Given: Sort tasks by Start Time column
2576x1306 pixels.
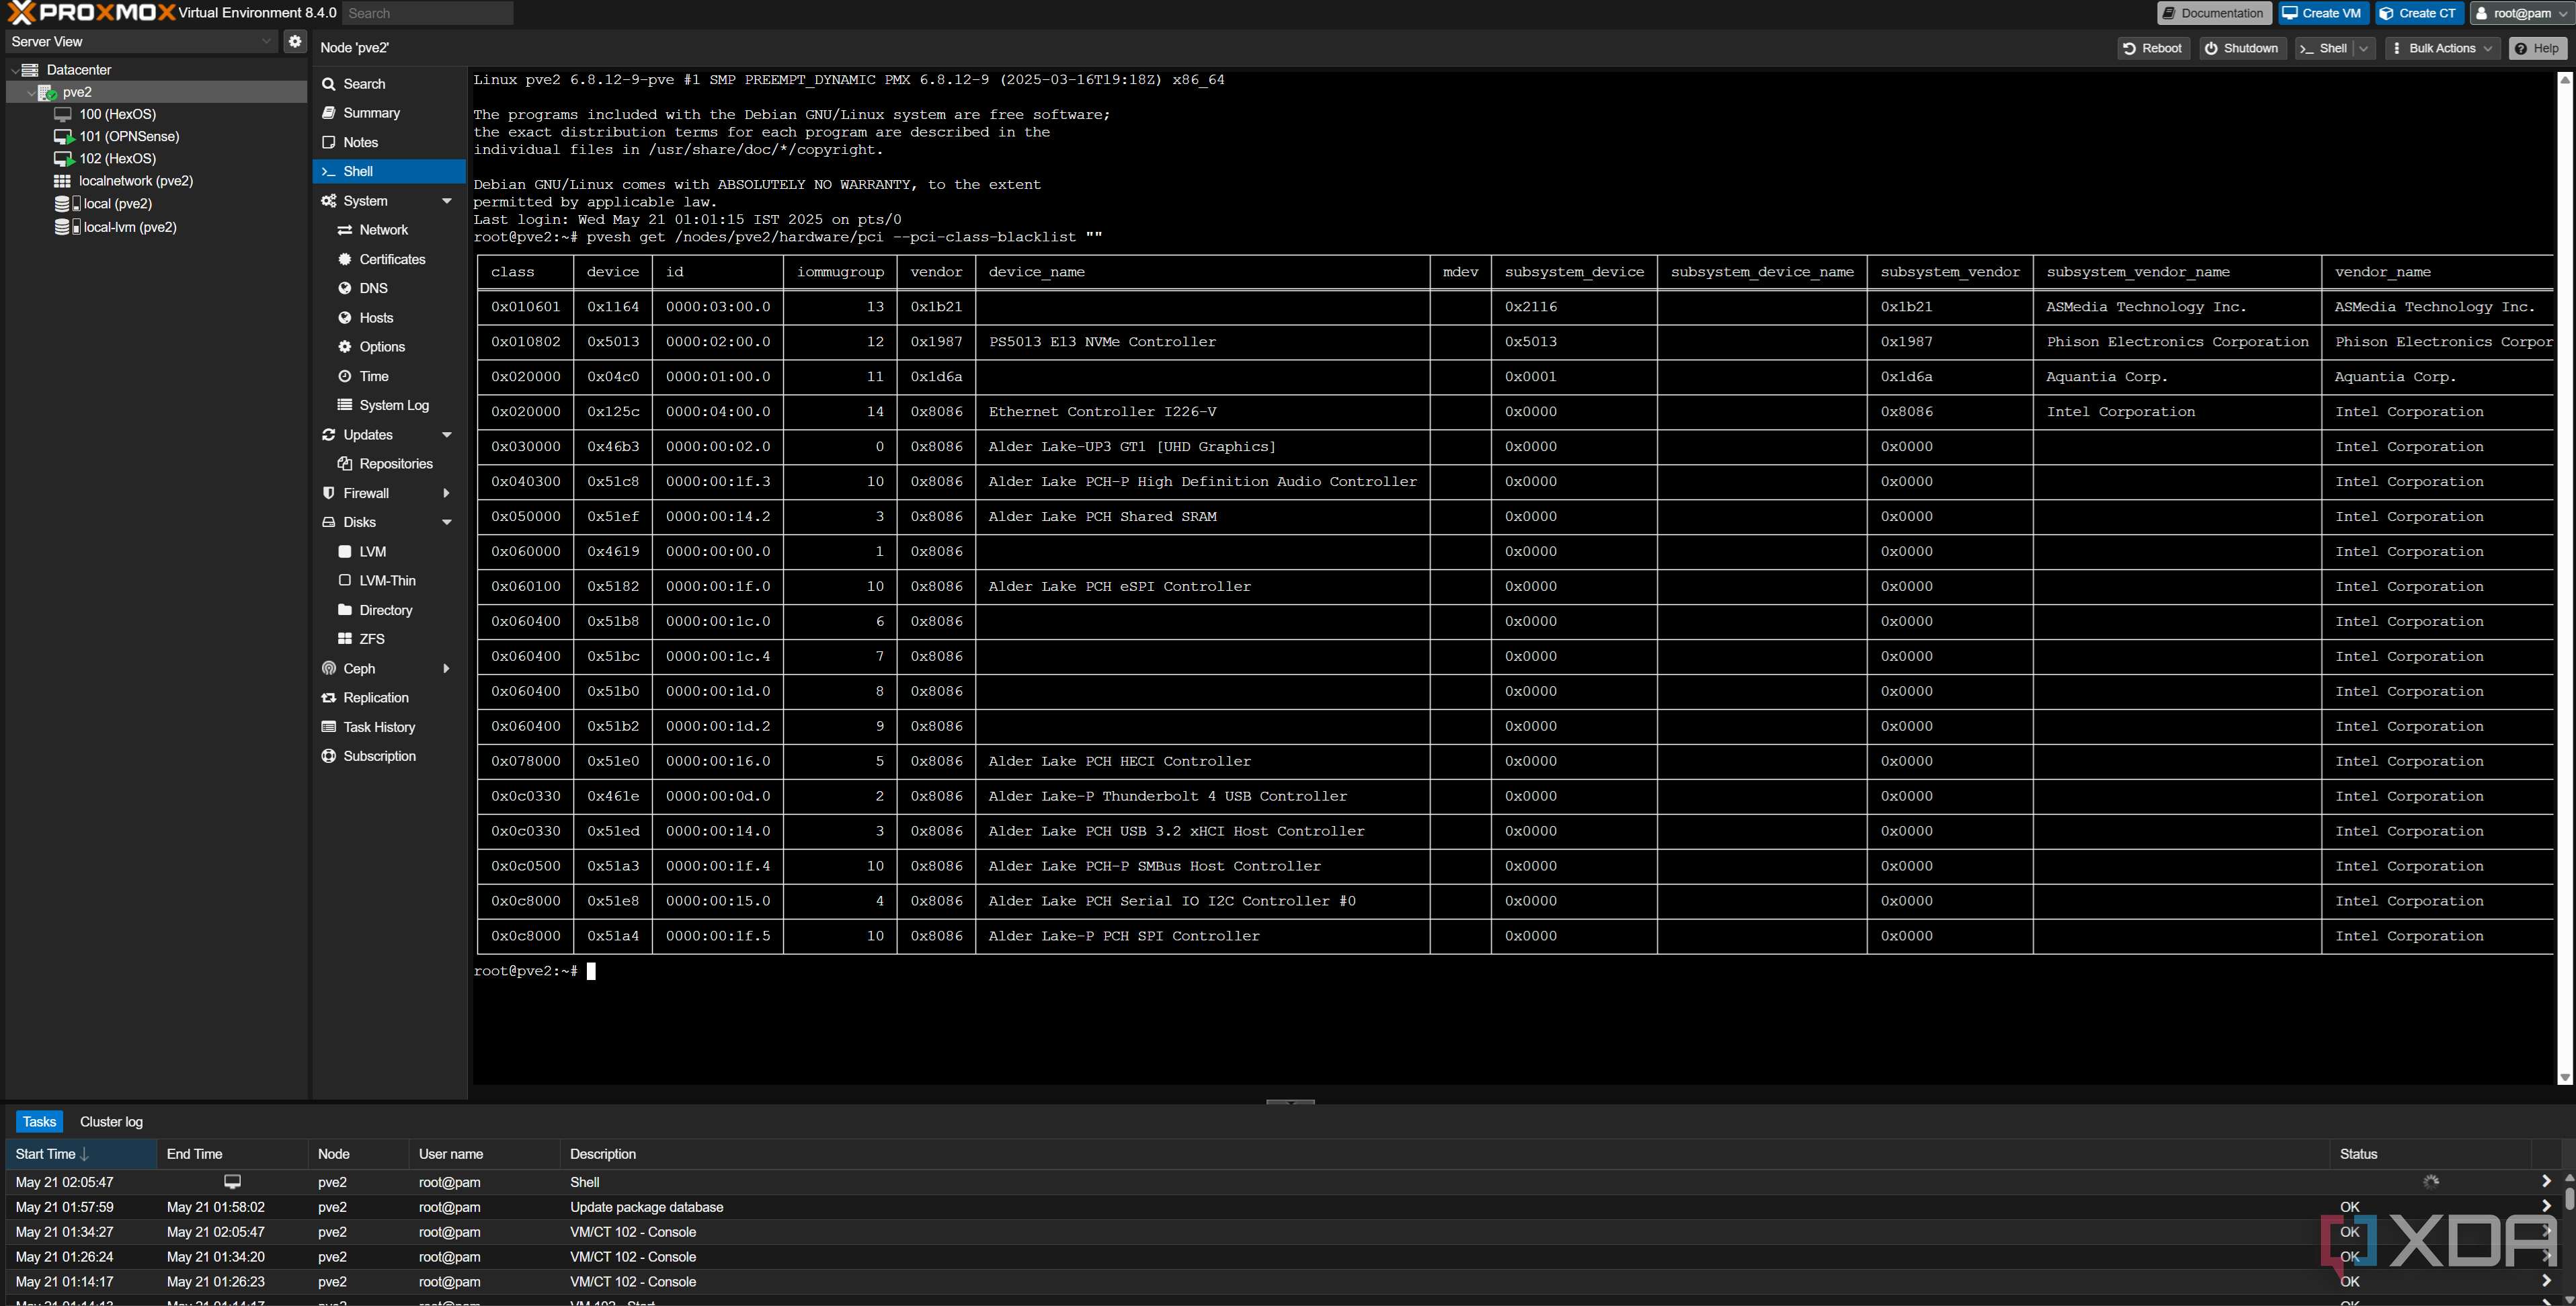Looking at the screenshot, I should [x=81, y=1154].
